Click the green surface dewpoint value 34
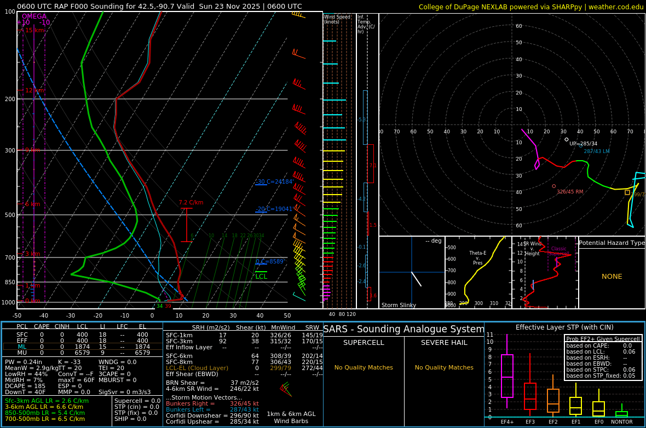Screen dimensions: 646x428 [159, 306]
